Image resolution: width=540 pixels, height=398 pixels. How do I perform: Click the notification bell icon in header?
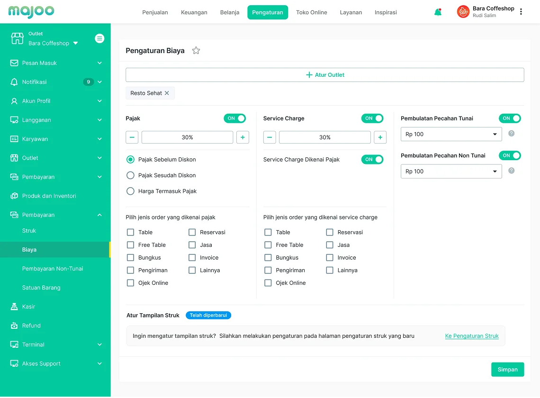click(x=438, y=12)
